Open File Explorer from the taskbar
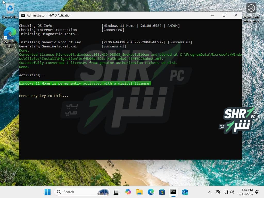The image size is (264, 198). pyautogui.click(x=139, y=192)
